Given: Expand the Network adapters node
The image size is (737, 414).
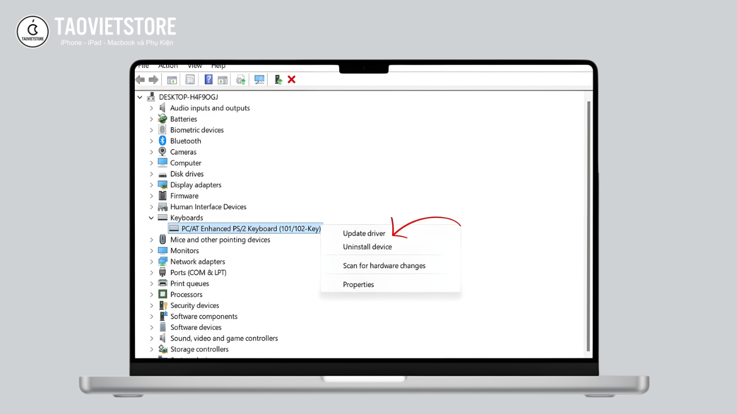Looking at the screenshot, I should 152,261.
